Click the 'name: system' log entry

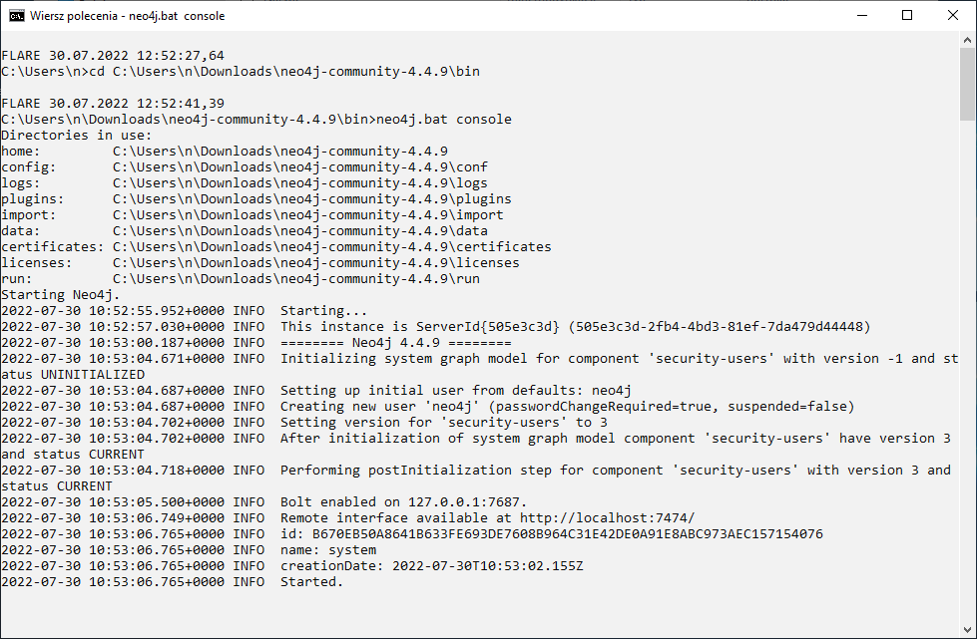tap(328, 549)
